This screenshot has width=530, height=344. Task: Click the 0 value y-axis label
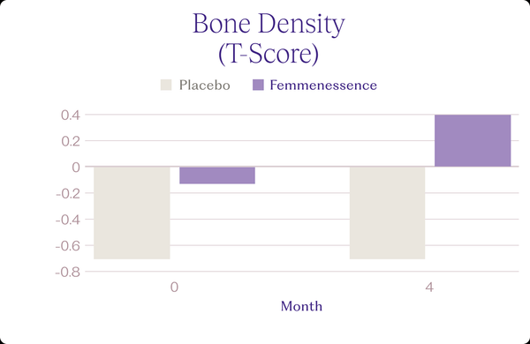pos(76,167)
